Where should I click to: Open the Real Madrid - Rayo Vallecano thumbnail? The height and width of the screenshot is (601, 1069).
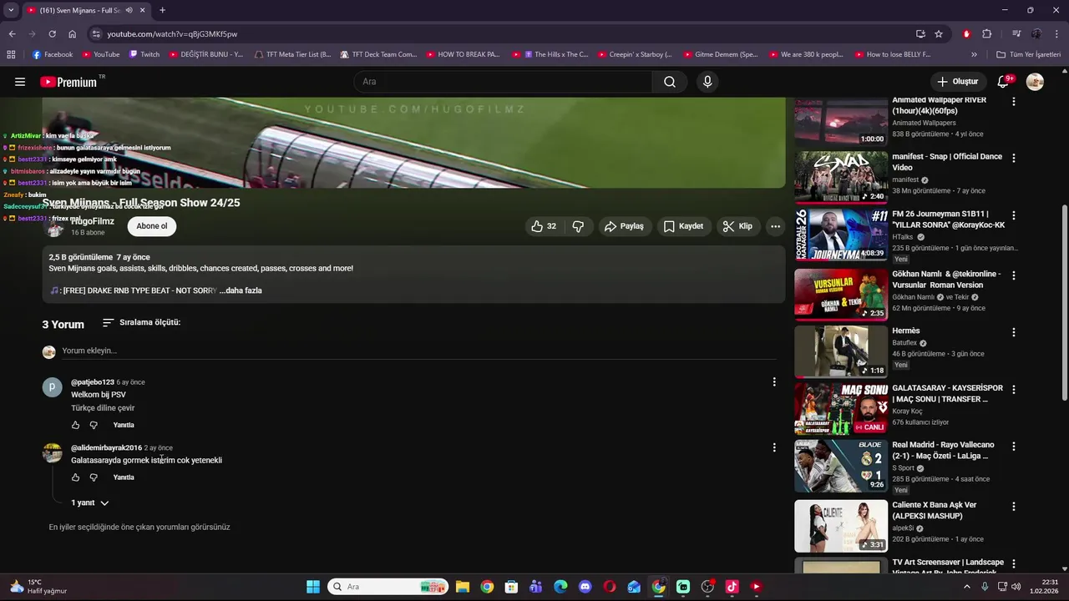[841, 466]
